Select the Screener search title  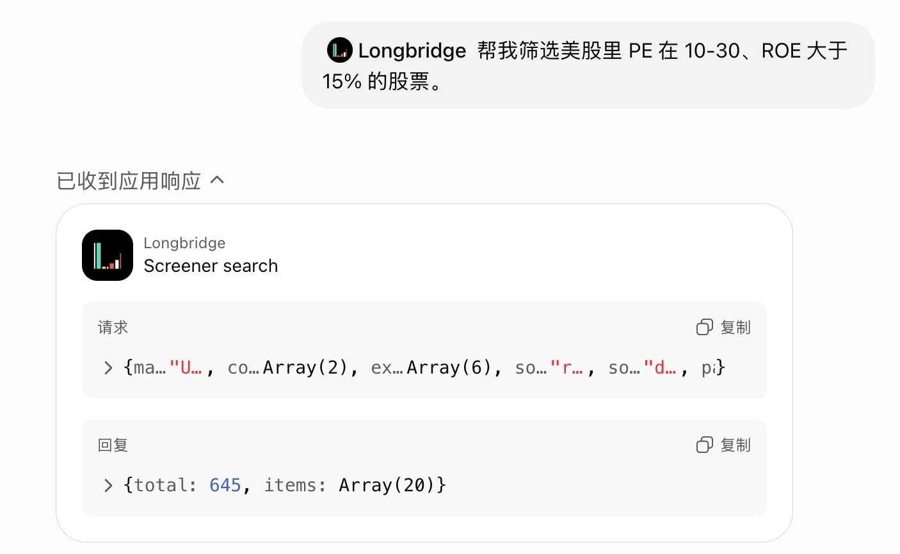tap(211, 266)
